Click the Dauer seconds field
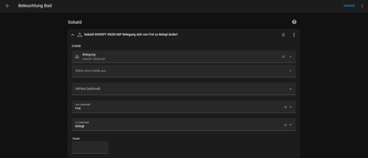Screen dimensions: 368x158 pyautogui.click(x=102, y=148)
